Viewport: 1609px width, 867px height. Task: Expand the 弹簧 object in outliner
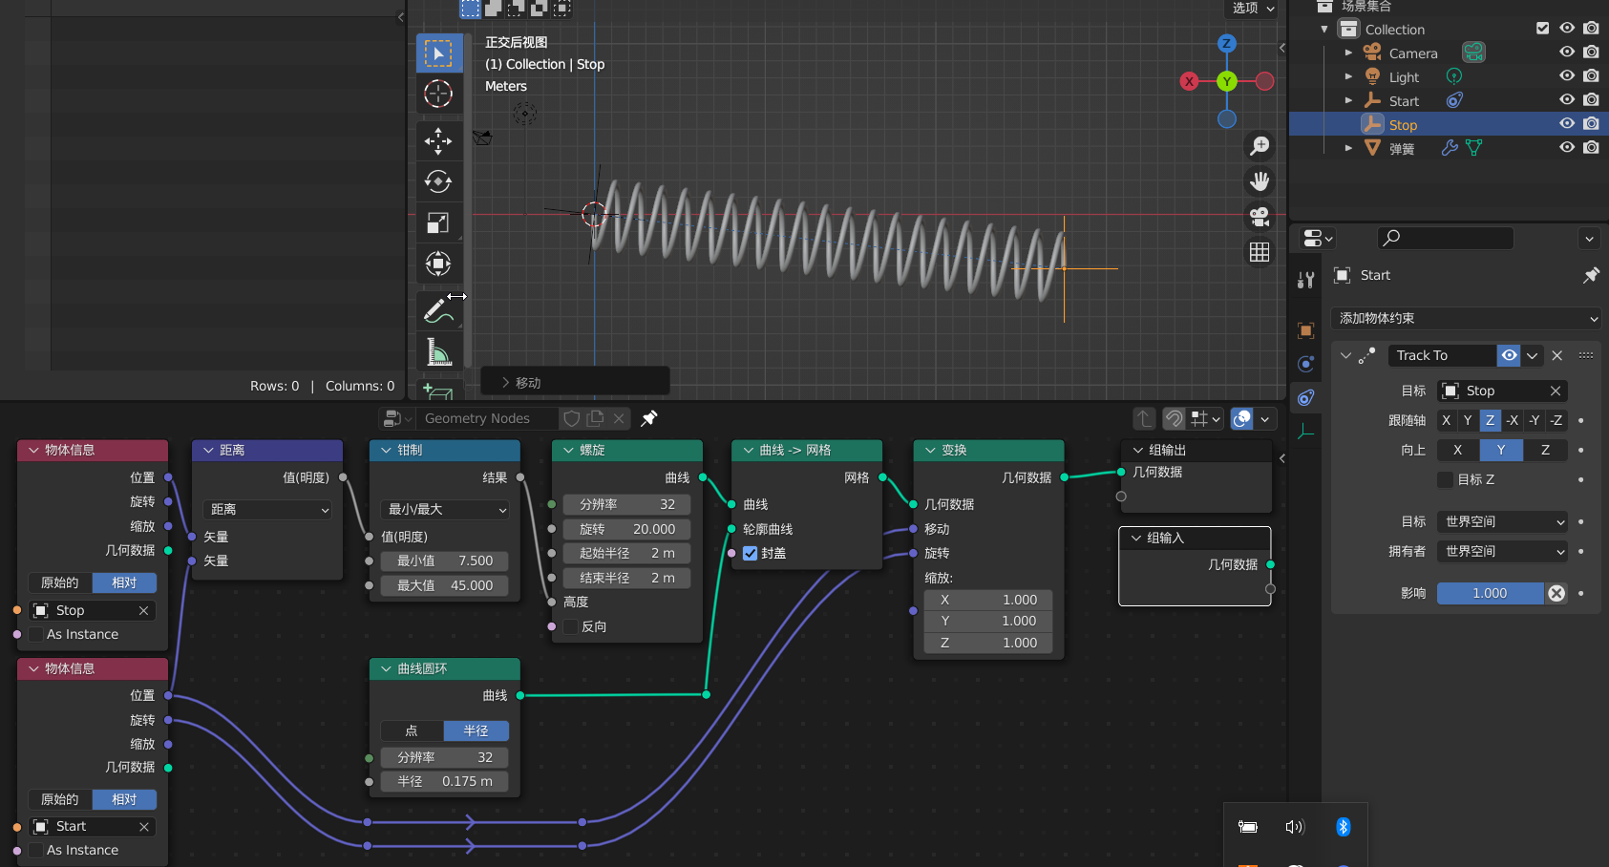[x=1348, y=148]
